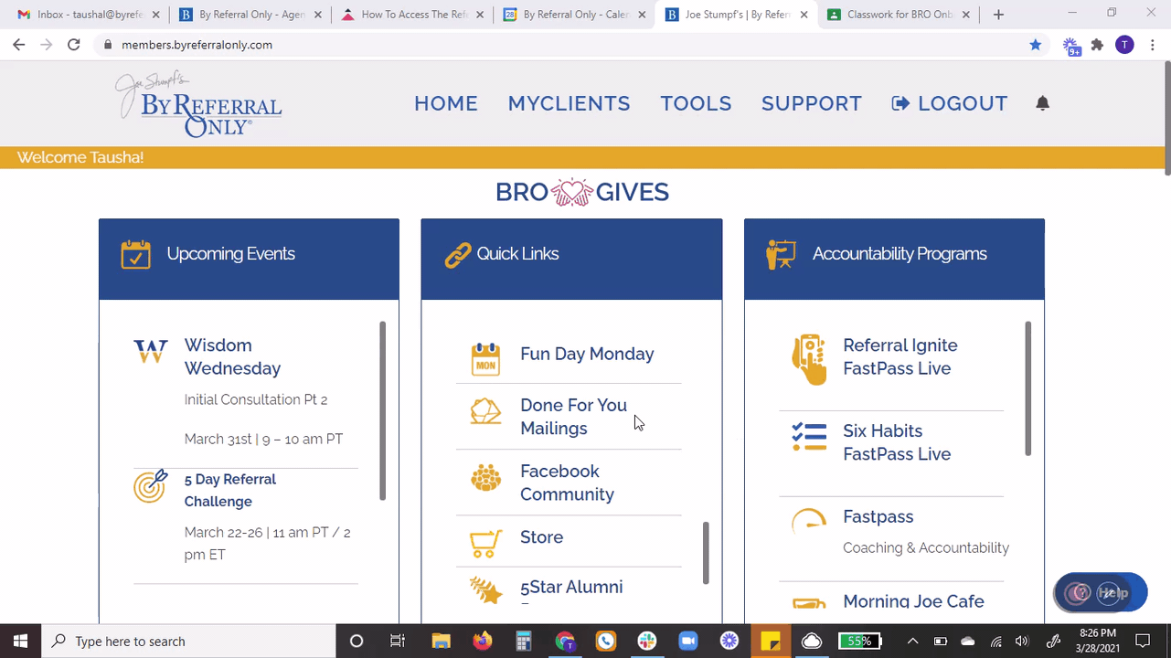This screenshot has width=1171, height=658.
Task: Go back to the previous page
Action: [x=19, y=45]
